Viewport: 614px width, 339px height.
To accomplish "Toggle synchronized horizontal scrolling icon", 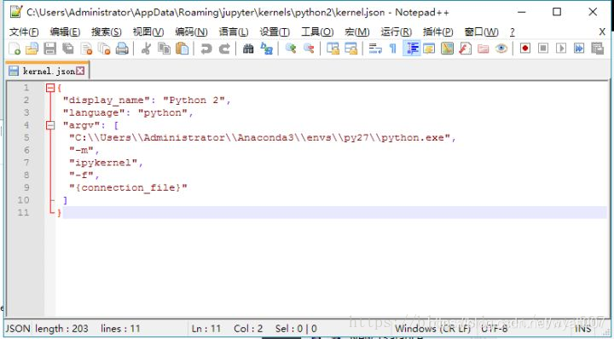I will pos(350,49).
